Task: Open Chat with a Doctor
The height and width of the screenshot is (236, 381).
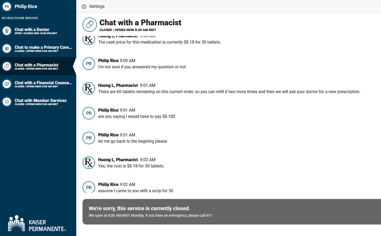Action: pos(38,31)
